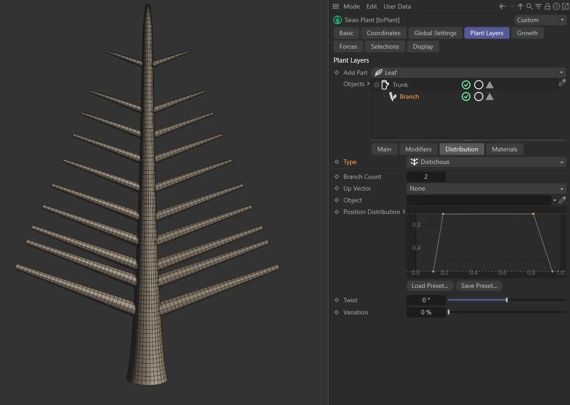Collapse the Trunk tree node

(376, 85)
